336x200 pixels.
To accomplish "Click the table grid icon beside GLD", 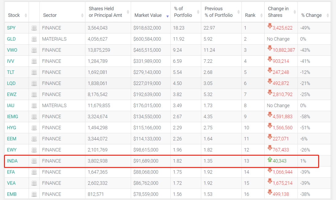I will 34,39.
